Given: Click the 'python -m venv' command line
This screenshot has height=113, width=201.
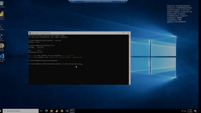Looking at the screenshot, I should point(55,64).
